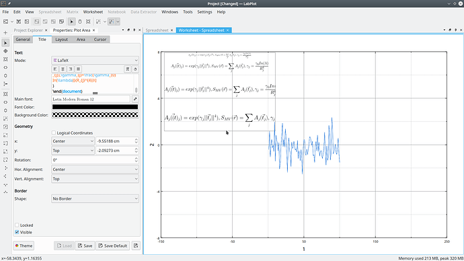This screenshot has width=464, height=261.
Task: Click the new worksheet icon next to matrix
Action: point(27,22)
